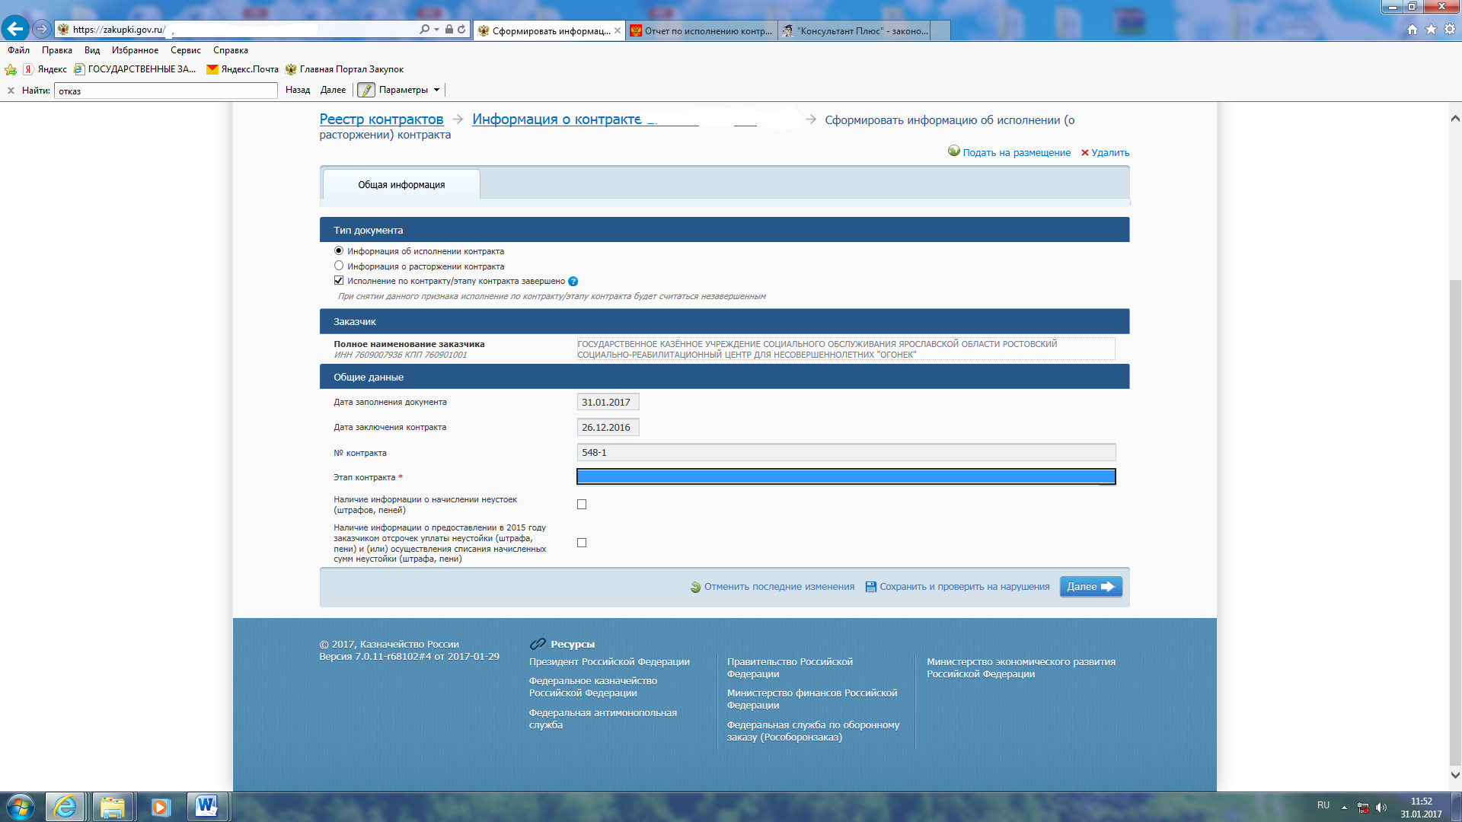This screenshot has width=1462, height=822.
Task: Select 'Информация о расторжении контракта' radio option
Action: point(339,266)
